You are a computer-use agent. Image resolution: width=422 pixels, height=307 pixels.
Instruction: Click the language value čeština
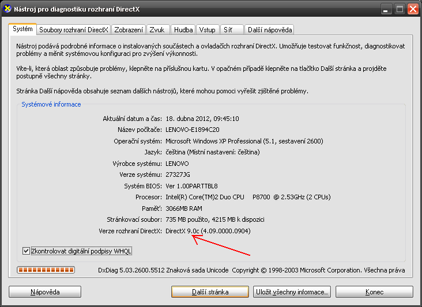213,152
